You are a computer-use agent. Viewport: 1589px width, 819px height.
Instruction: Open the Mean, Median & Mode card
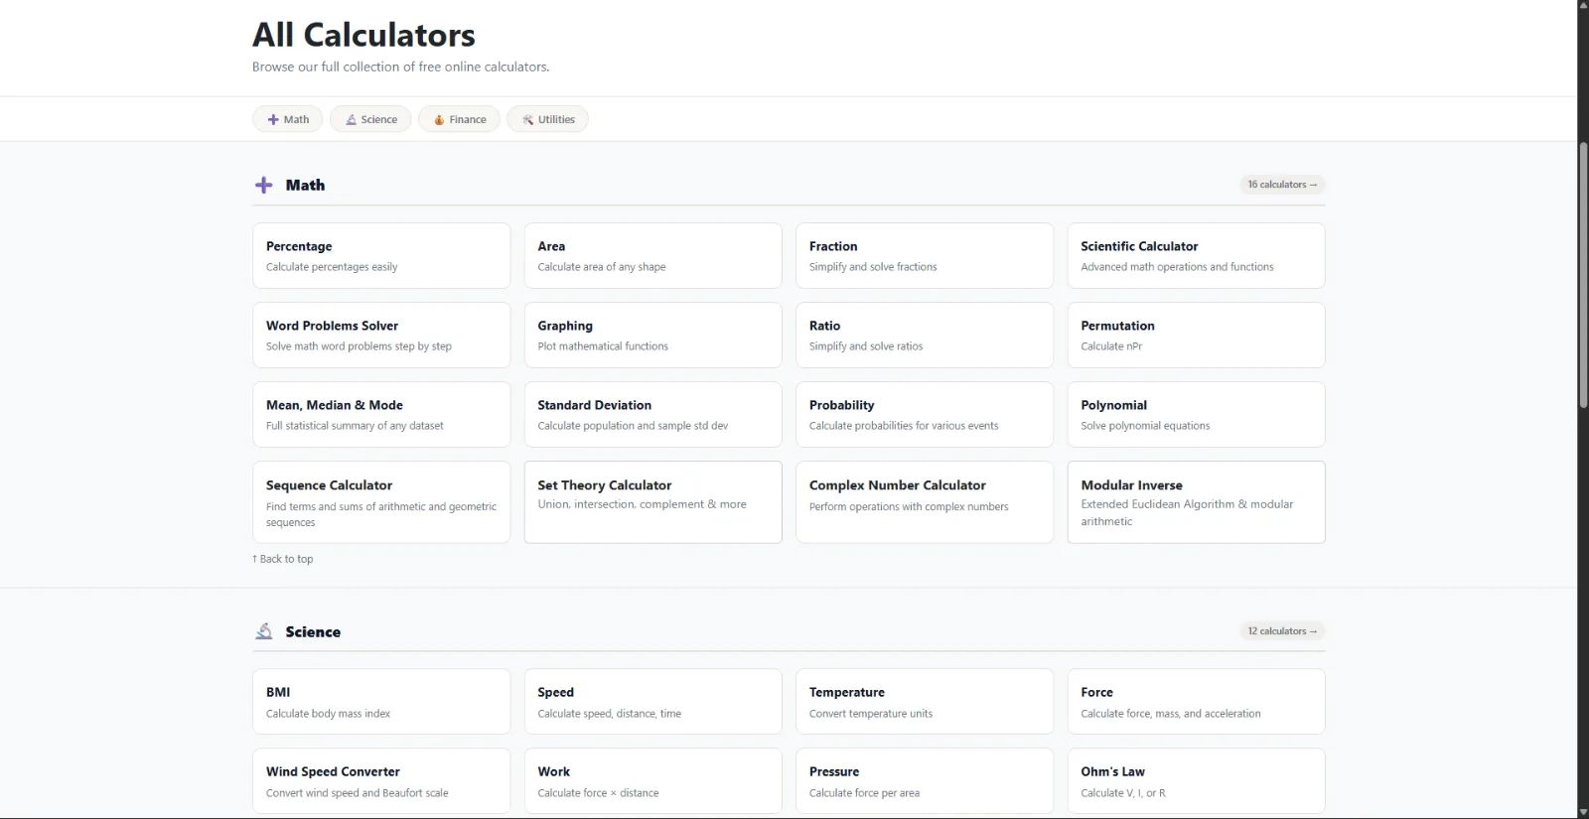[381, 415]
